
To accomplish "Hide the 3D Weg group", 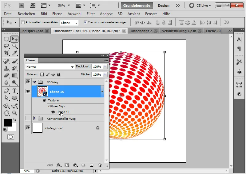I will point(28,81).
